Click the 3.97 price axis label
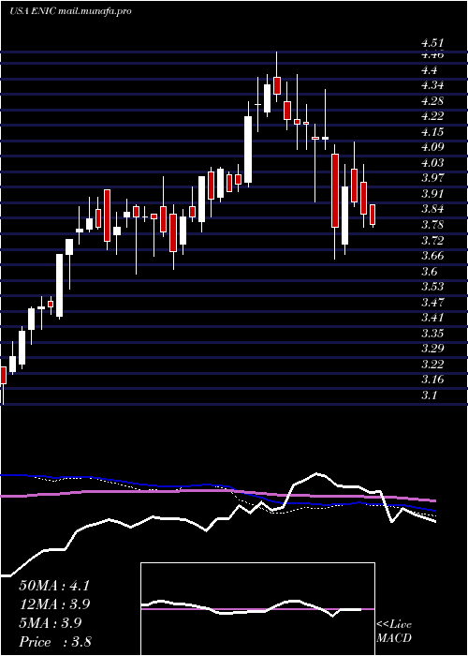 click(x=432, y=178)
